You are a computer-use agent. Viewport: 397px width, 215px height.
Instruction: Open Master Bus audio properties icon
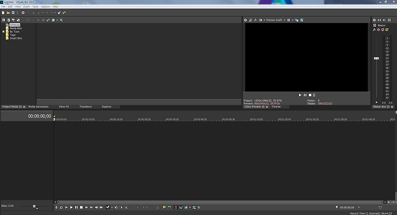[x=374, y=20]
